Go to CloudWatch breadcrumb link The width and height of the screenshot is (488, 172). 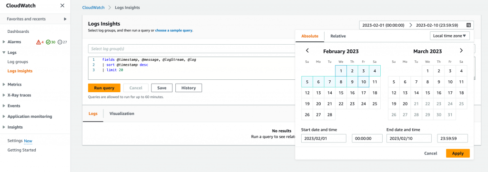(x=93, y=8)
